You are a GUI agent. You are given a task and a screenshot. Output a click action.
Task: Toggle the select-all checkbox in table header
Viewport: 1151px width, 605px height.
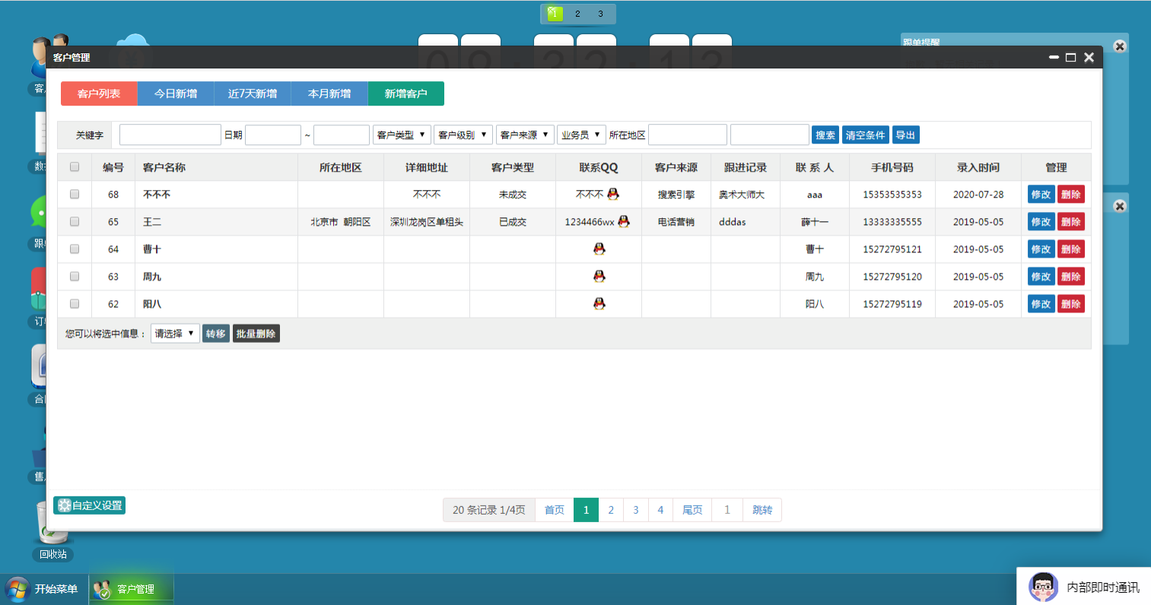[x=75, y=166]
